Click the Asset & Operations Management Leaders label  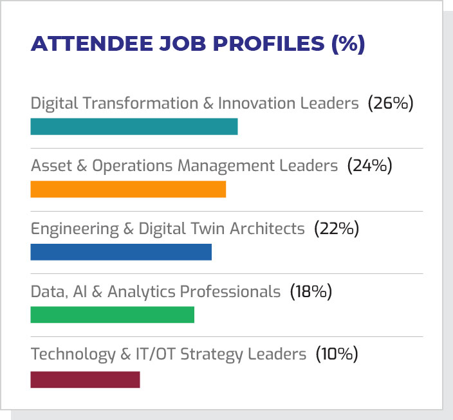[x=184, y=166]
